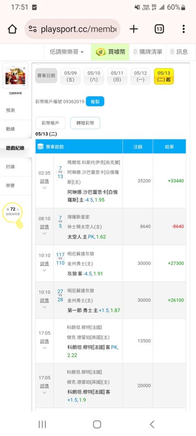Open a new browser tab with plus icon
Screen dimensions: 196x436
[x=134, y=29]
